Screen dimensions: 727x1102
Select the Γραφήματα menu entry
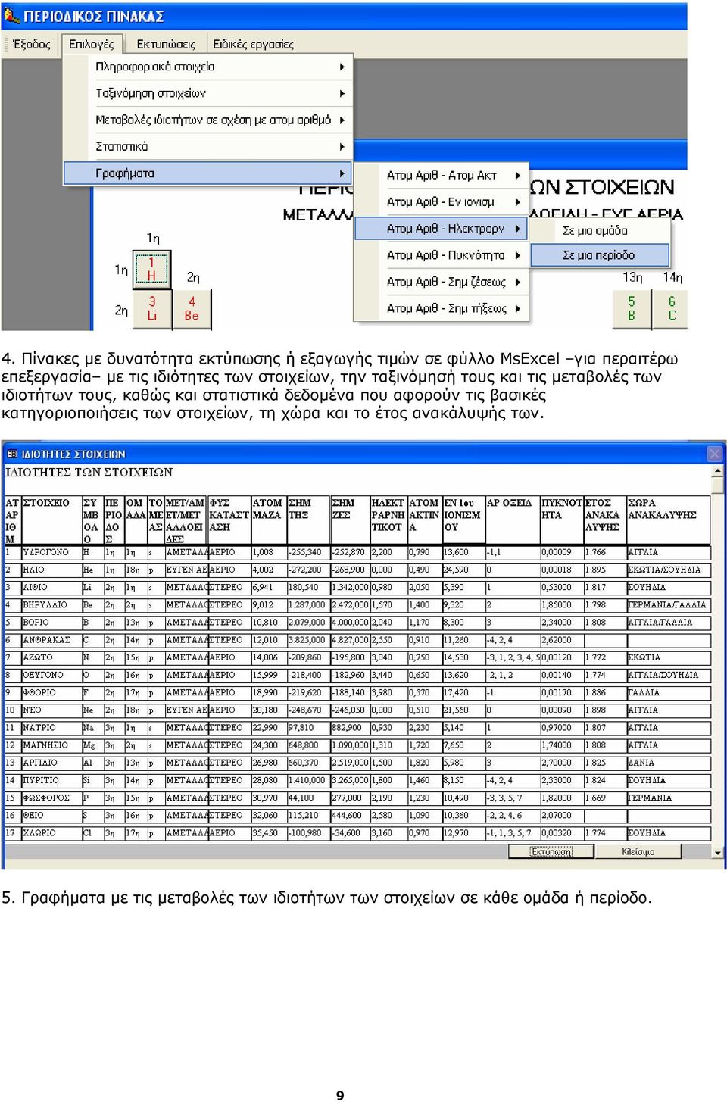208,173
